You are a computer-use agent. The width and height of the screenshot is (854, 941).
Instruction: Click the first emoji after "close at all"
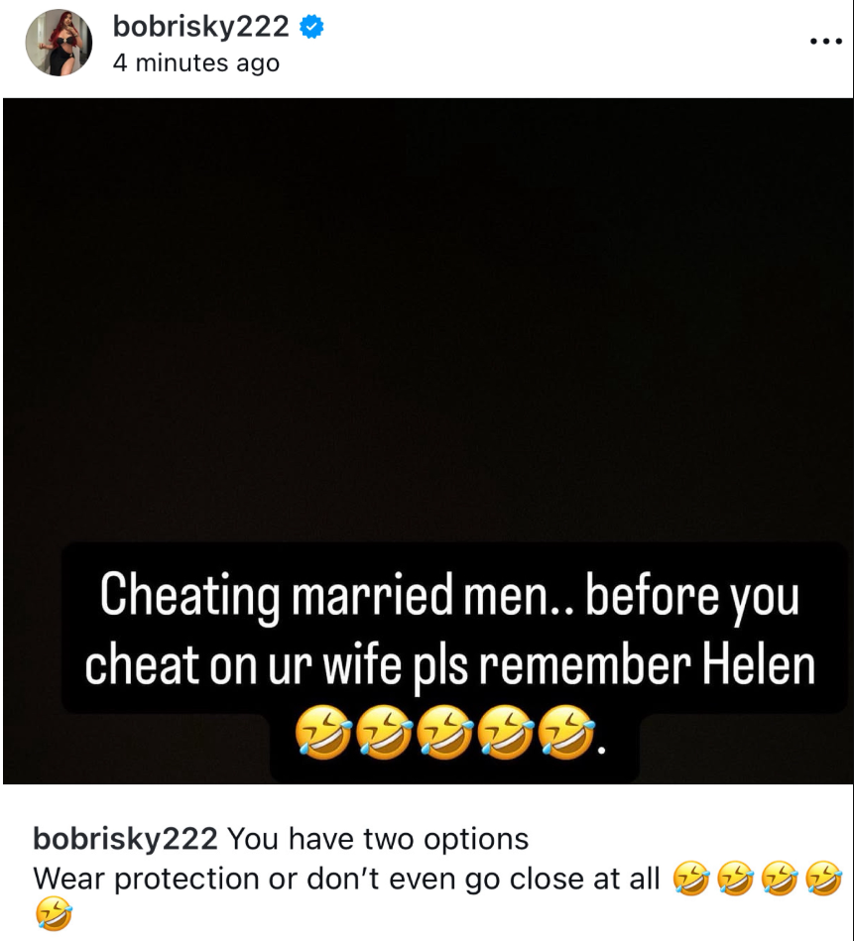coord(690,878)
